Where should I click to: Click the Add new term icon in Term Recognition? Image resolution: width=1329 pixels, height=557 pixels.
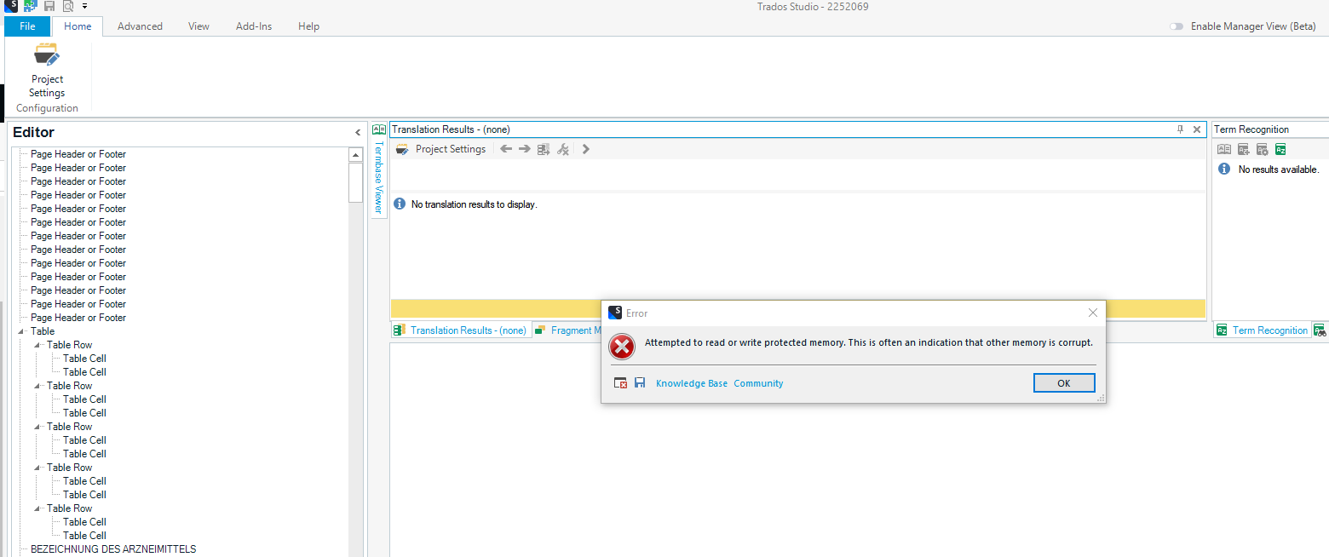pyautogui.click(x=1244, y=149)
